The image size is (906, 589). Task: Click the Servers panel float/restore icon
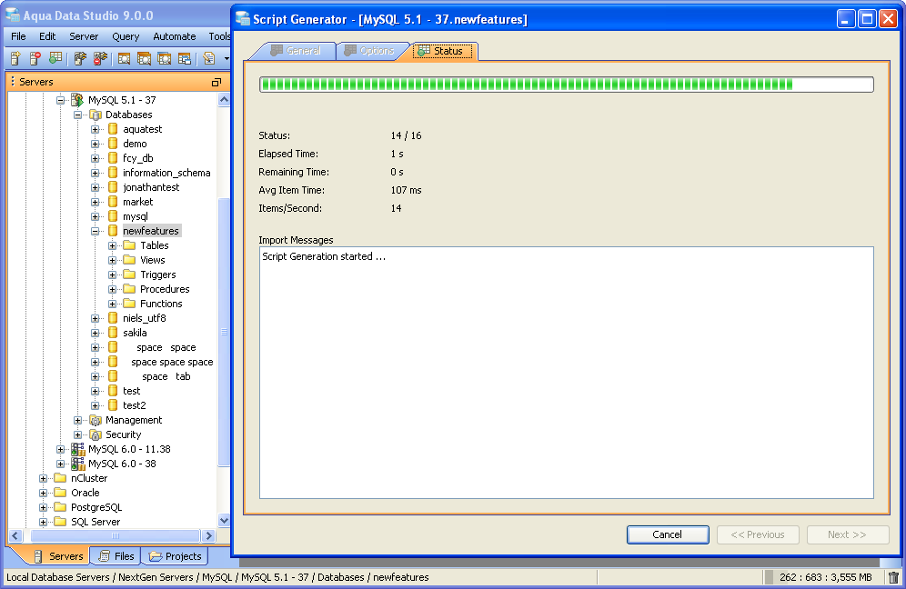[216, 82]
